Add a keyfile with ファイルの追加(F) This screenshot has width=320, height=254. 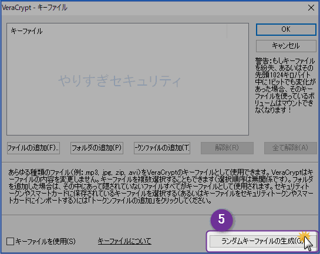(x=33, y=148)
